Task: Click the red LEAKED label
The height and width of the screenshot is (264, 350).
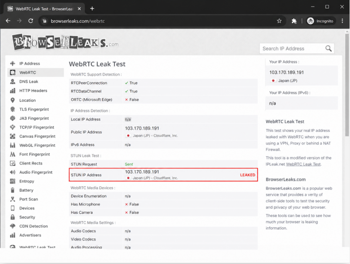Action: [248, 175]
